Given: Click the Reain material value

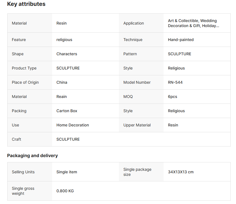Looking at the screenshot, I should (x=61, y=97).
